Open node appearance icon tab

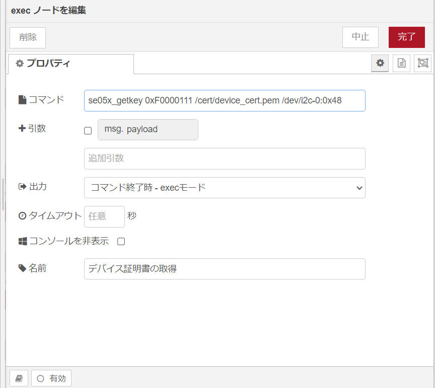click(422, 64)
